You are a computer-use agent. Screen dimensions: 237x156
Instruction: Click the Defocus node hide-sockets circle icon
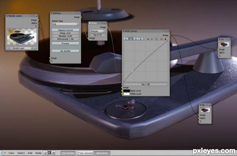(x=77, y=13)
